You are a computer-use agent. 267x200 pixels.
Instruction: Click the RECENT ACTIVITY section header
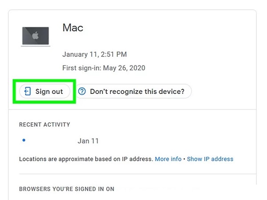click(x=44, y=124)
